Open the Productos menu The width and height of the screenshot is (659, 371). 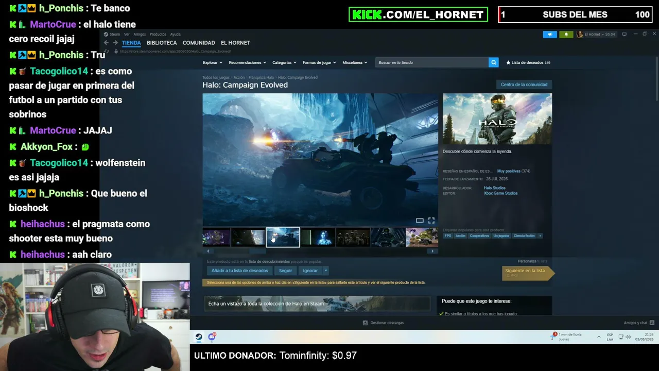(158, 35)
